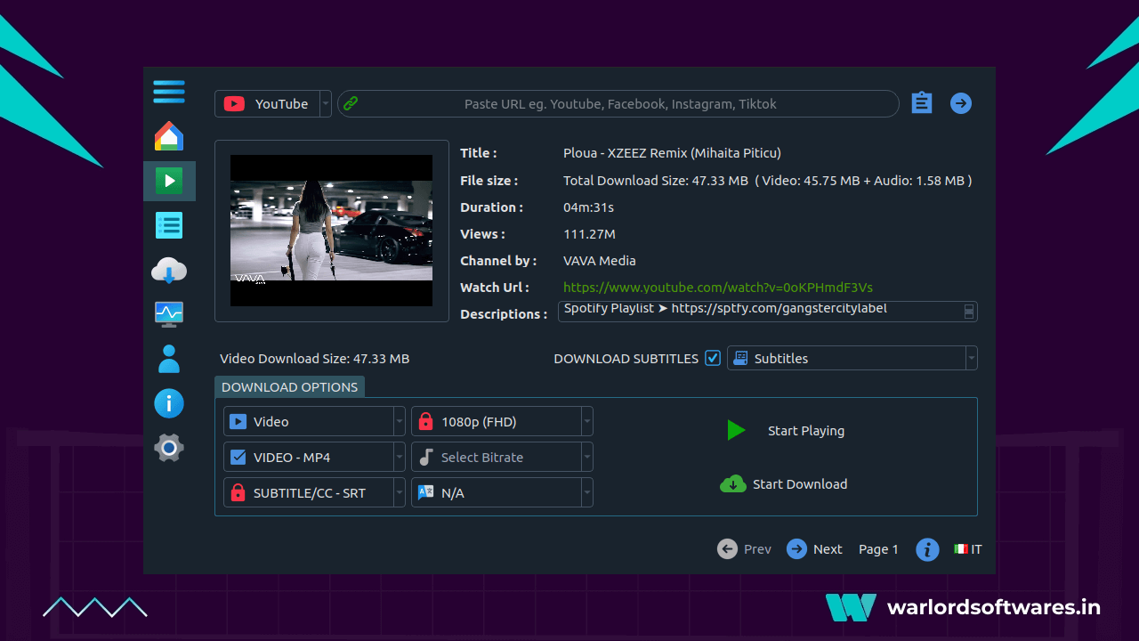Image resolution: width=1139 pixels, height=641 pixels.
Task: Open the user account sidebar icon
Action: (x=169, y=359)
